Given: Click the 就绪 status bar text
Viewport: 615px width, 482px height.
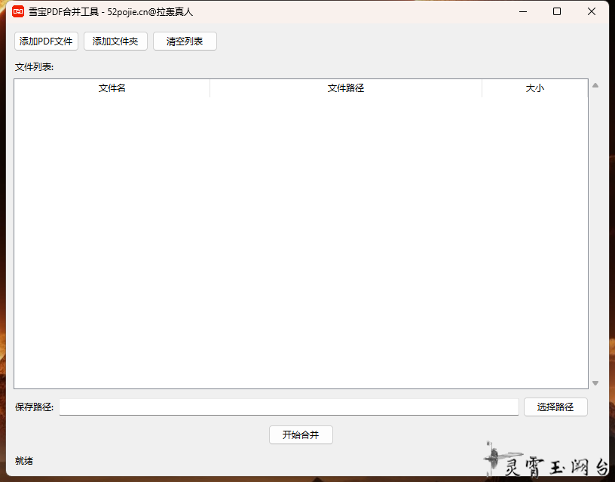Looking at the screenshot, I should [24, 461].
